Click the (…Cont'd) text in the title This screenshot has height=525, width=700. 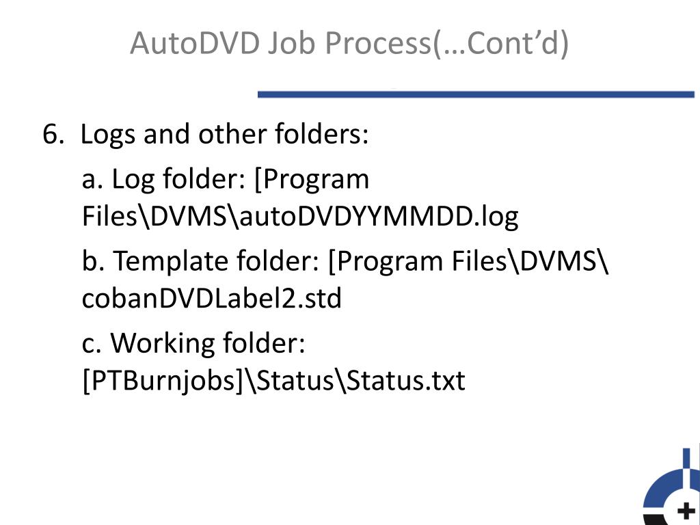(500, 44)
